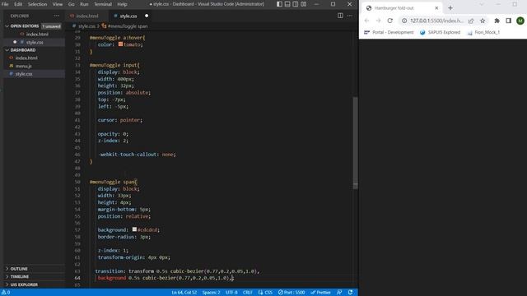
Task: Click style.css in breadcrumb path
Action: [x=86, y=25]
